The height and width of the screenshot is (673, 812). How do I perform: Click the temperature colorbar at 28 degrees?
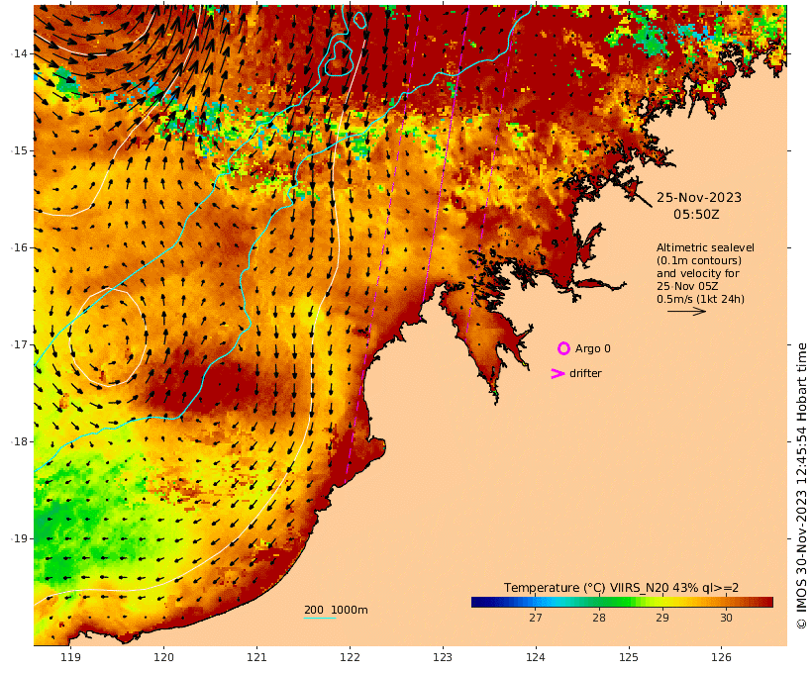[x=599, y=602]
